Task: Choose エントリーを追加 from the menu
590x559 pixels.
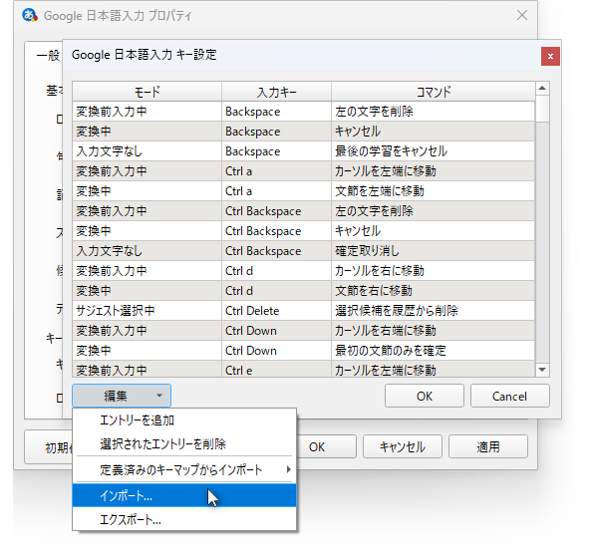Action: click(x=184, y=420)
